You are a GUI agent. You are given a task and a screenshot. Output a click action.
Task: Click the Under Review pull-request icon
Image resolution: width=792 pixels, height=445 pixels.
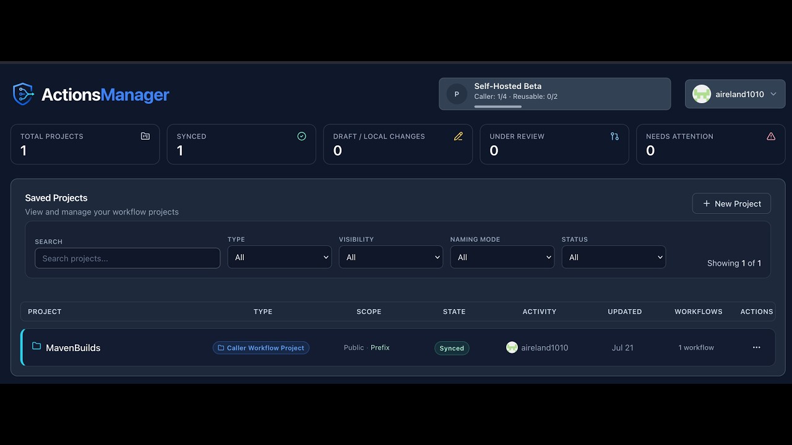pos(614,136)
